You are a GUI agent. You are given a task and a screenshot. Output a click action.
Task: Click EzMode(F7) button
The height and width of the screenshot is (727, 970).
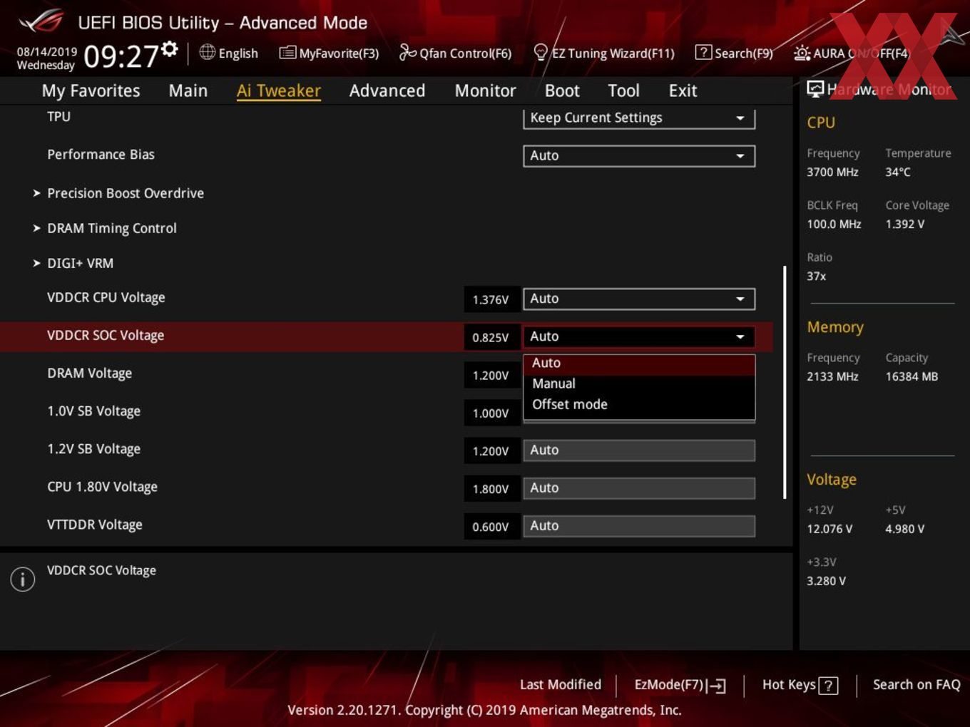pos(680,685)
